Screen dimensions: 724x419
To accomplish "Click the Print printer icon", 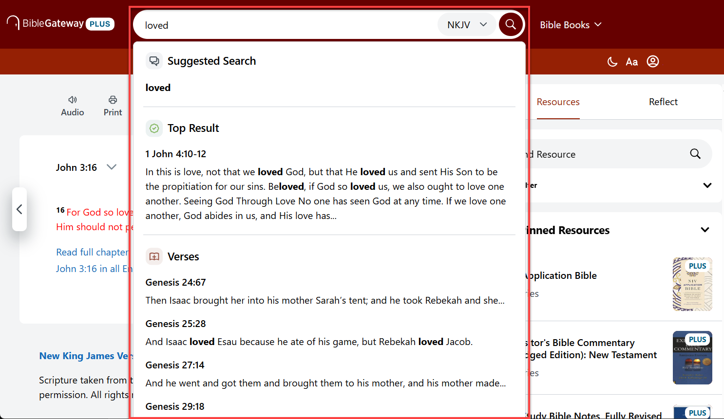I will coord(113,100).
